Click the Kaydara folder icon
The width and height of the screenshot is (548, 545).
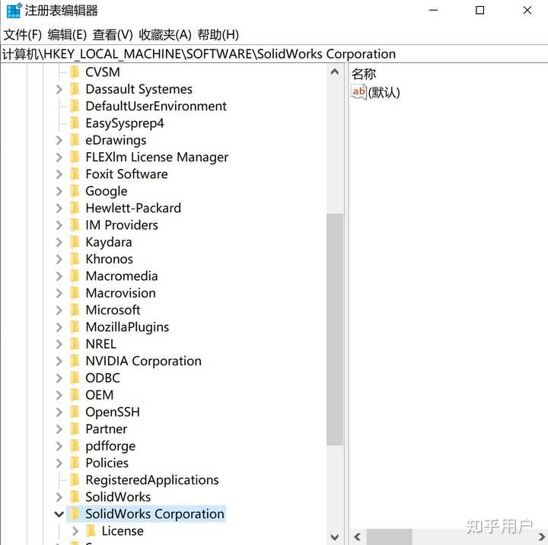75,242
